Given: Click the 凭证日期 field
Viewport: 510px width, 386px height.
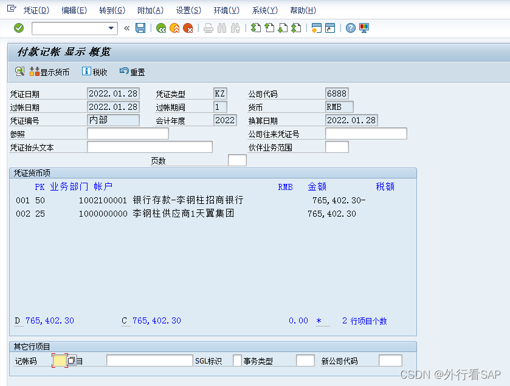Looking at the screenshot, I should tap(113, 93).
